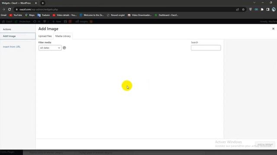Click the teal infinity extension icon
The width and height of the screenshot is (277, 155).
point(256,9)
